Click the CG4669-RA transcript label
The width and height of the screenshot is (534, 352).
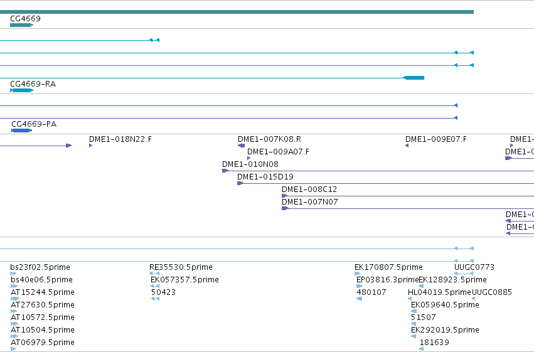(x=33, y=84)
